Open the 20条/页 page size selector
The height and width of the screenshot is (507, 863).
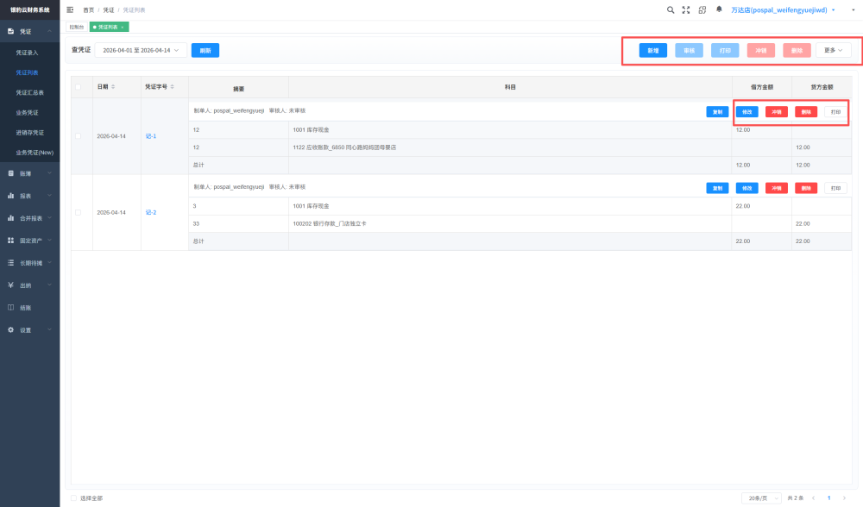(x=761, y=498)
